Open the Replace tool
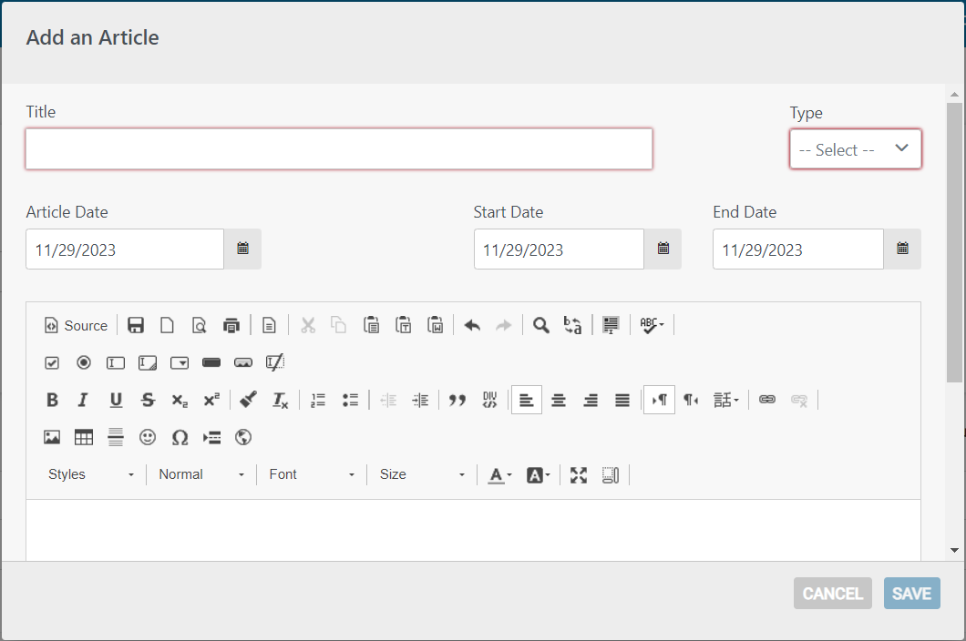966x641 pixels. tap(573, 325)
